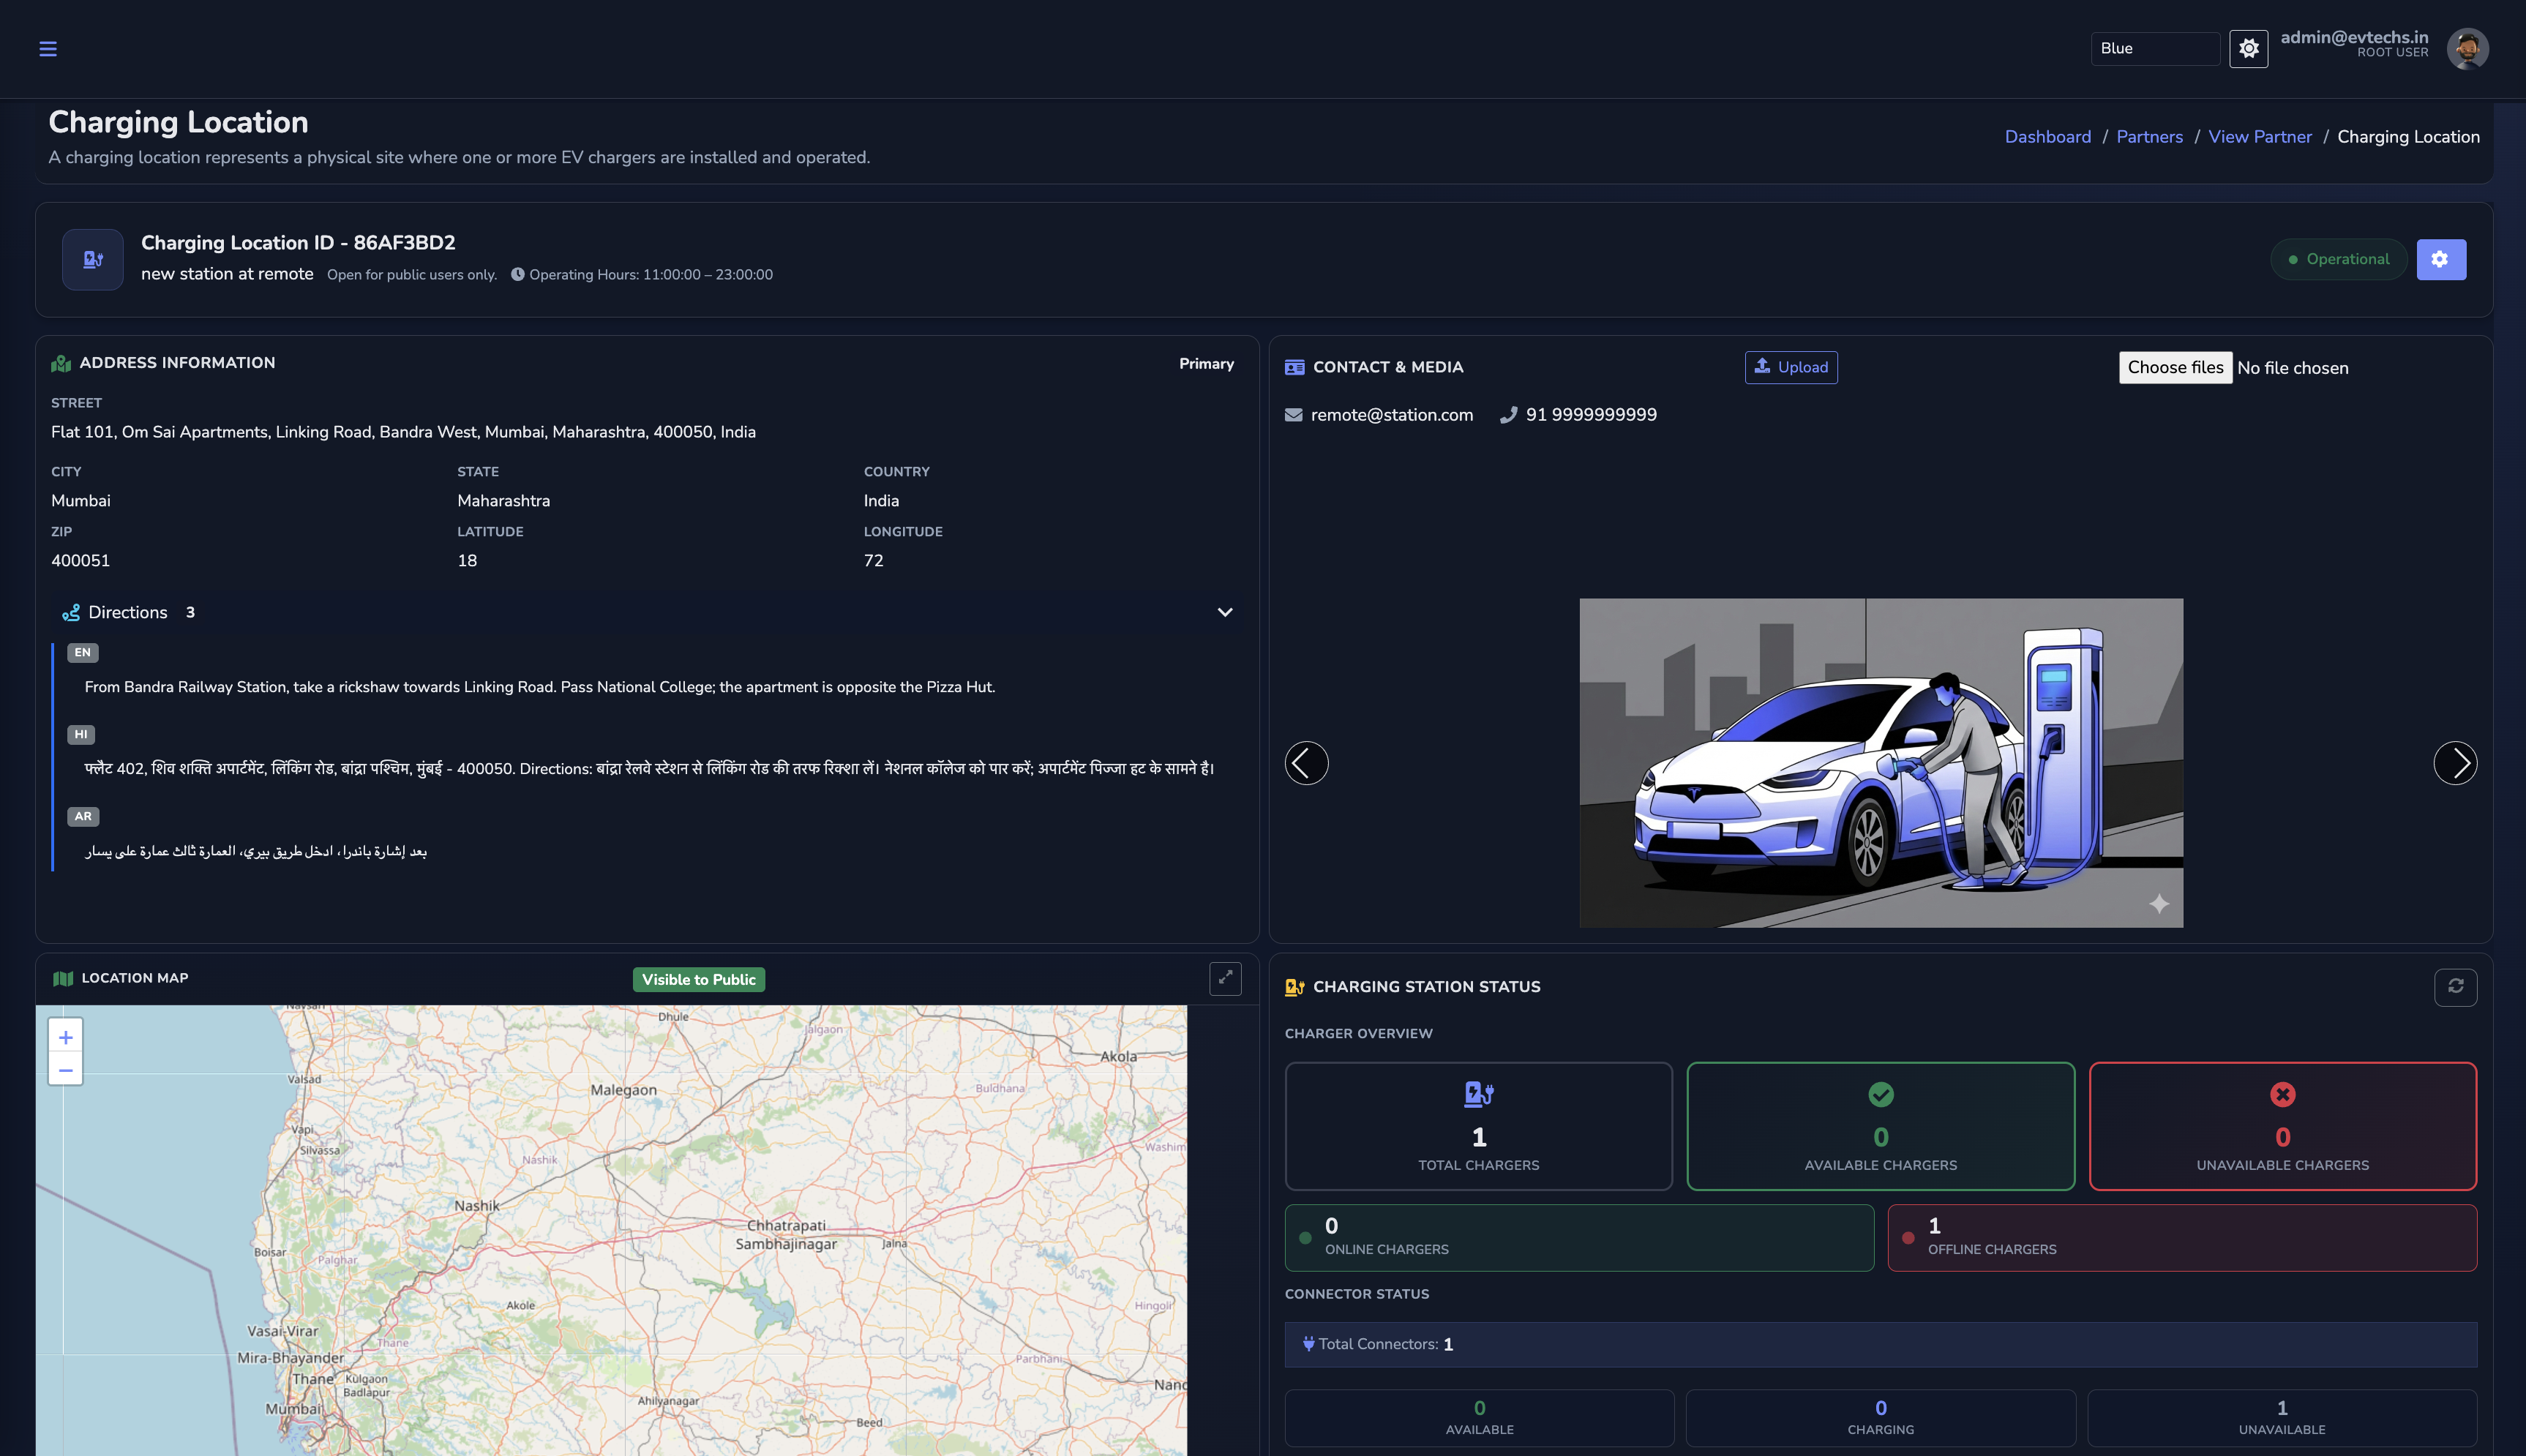
Task: Click the Visible to Public badge
Action: (x=698, y=980)
